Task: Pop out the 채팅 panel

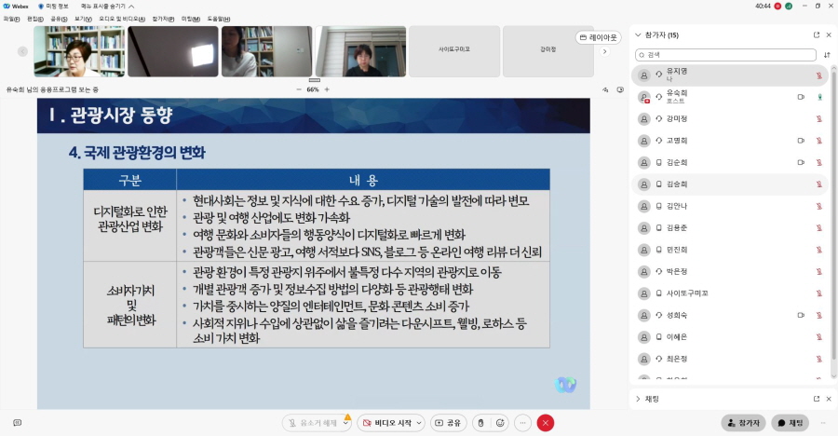Action: pyautogui.click(x=816, y=399)
